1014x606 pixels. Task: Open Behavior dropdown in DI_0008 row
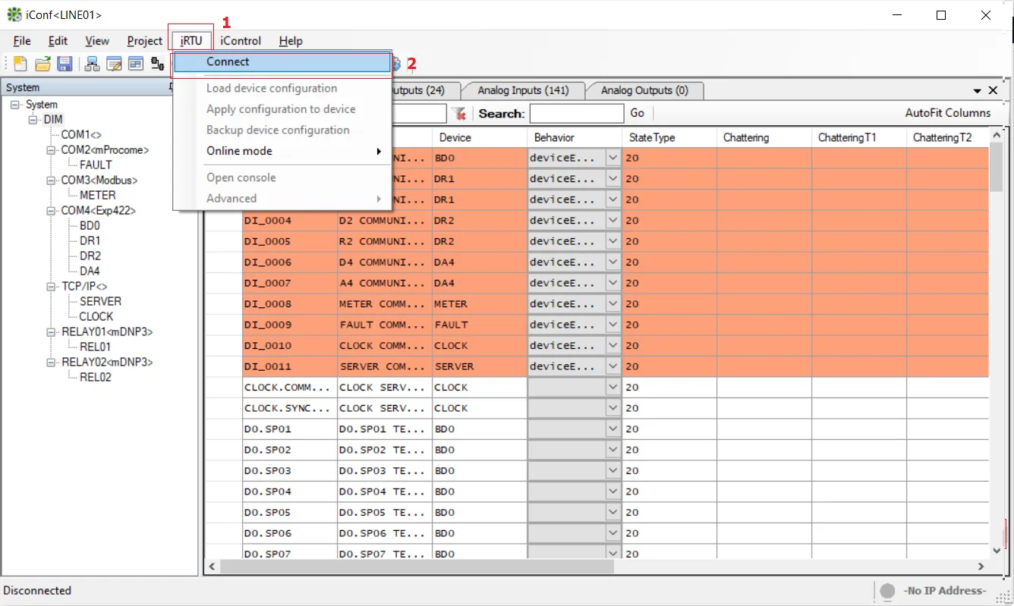(x=613, y=304)
